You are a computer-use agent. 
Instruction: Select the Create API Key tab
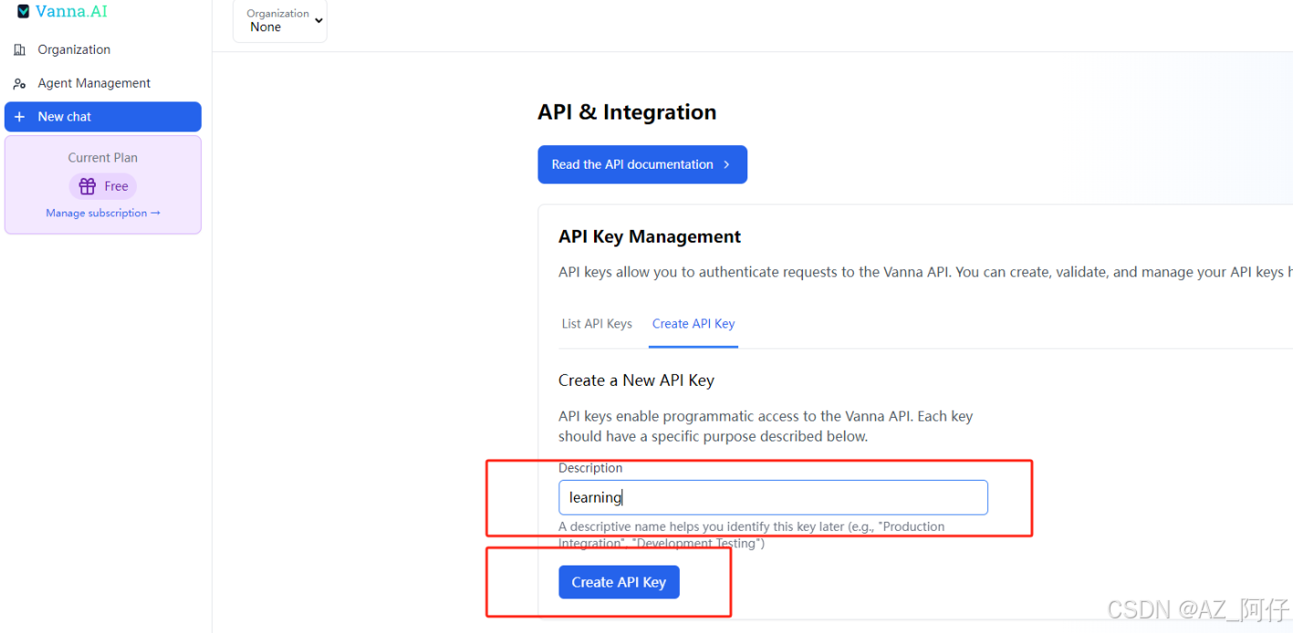(x=693, y=324)
